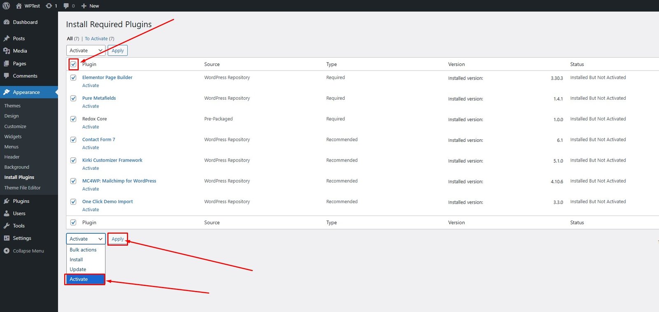Screen dimensions: 659x312
Task: Show All (7) plugins filter
Action: 73,39
